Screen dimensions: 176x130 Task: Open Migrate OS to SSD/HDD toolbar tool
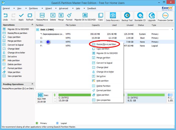point(85,17)
